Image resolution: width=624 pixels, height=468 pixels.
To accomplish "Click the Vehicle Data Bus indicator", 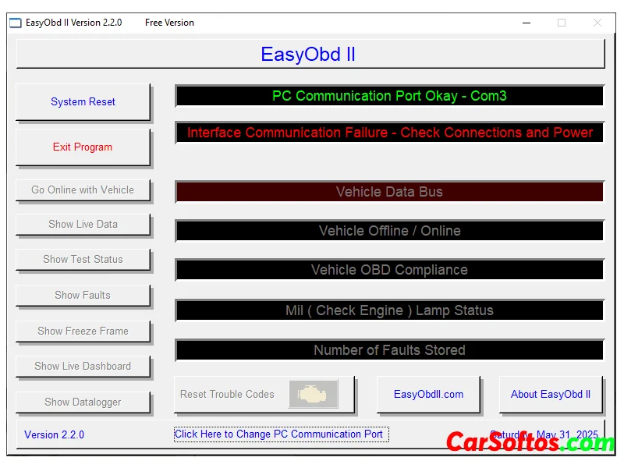I will click(389, 192).
